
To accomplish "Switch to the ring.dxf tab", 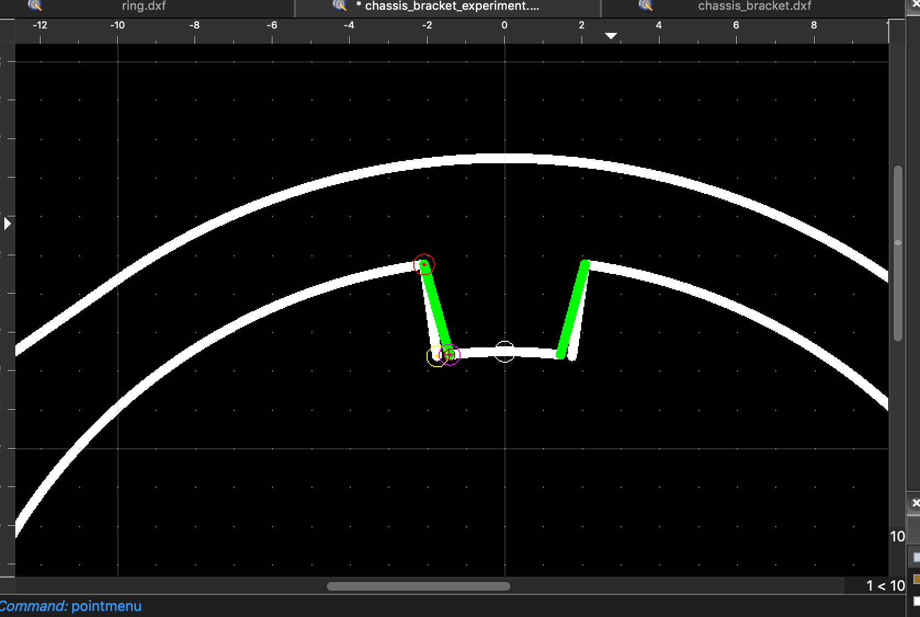I will pyautogui.click(x=144, y=6).
